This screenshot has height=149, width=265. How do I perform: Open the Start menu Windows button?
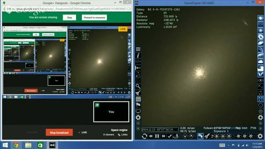pos(5,145)
